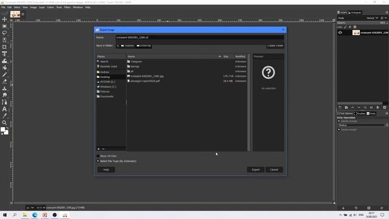Click the background color swatch
The width and height of the screenshot is (389, 219).
(6, 133)
